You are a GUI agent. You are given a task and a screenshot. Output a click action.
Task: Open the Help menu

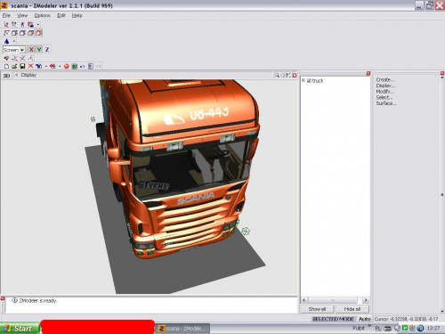77,15
